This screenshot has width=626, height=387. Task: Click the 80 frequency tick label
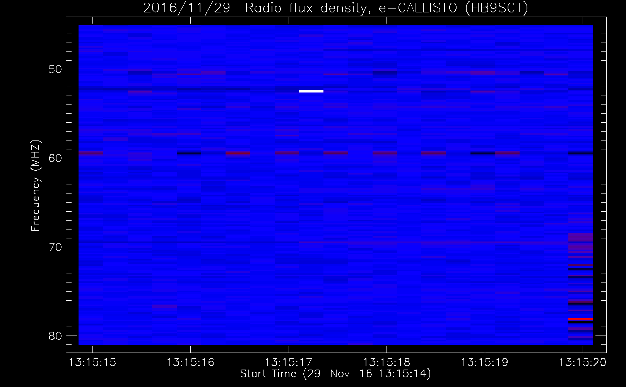point(55,336)
